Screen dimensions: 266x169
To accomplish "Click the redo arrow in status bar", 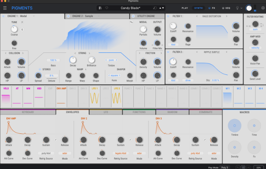I will tap(248, 167).
